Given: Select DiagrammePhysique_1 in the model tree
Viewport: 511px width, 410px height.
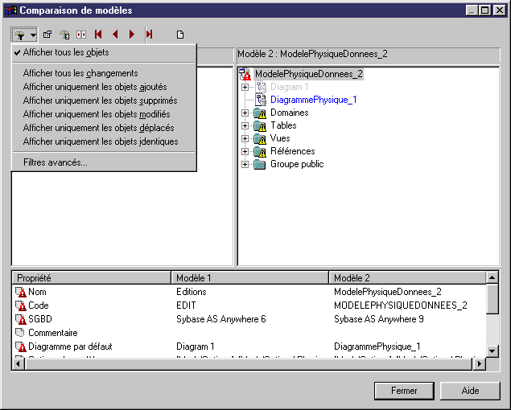Looking at the screenshot, I should tap(313, 100).
